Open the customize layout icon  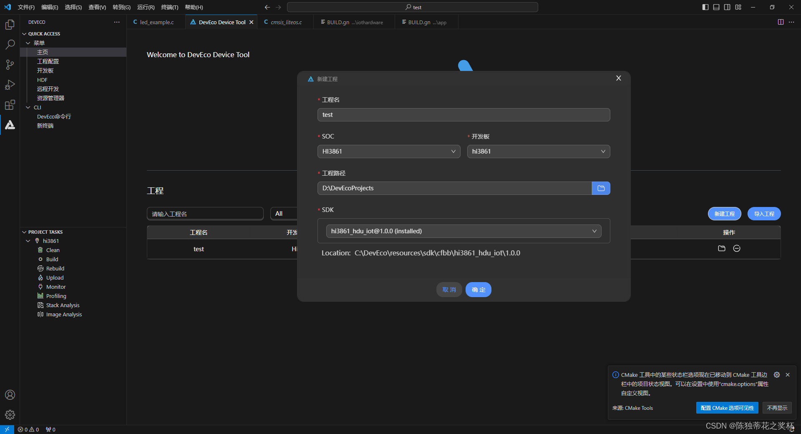(x=738, y=7)
